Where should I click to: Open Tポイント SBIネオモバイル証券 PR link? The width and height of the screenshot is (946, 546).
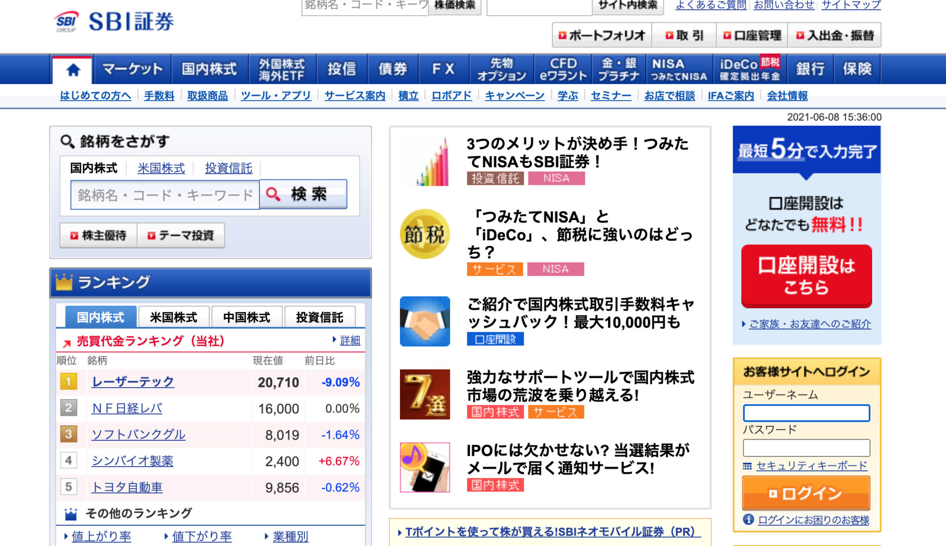click(553, 532)
